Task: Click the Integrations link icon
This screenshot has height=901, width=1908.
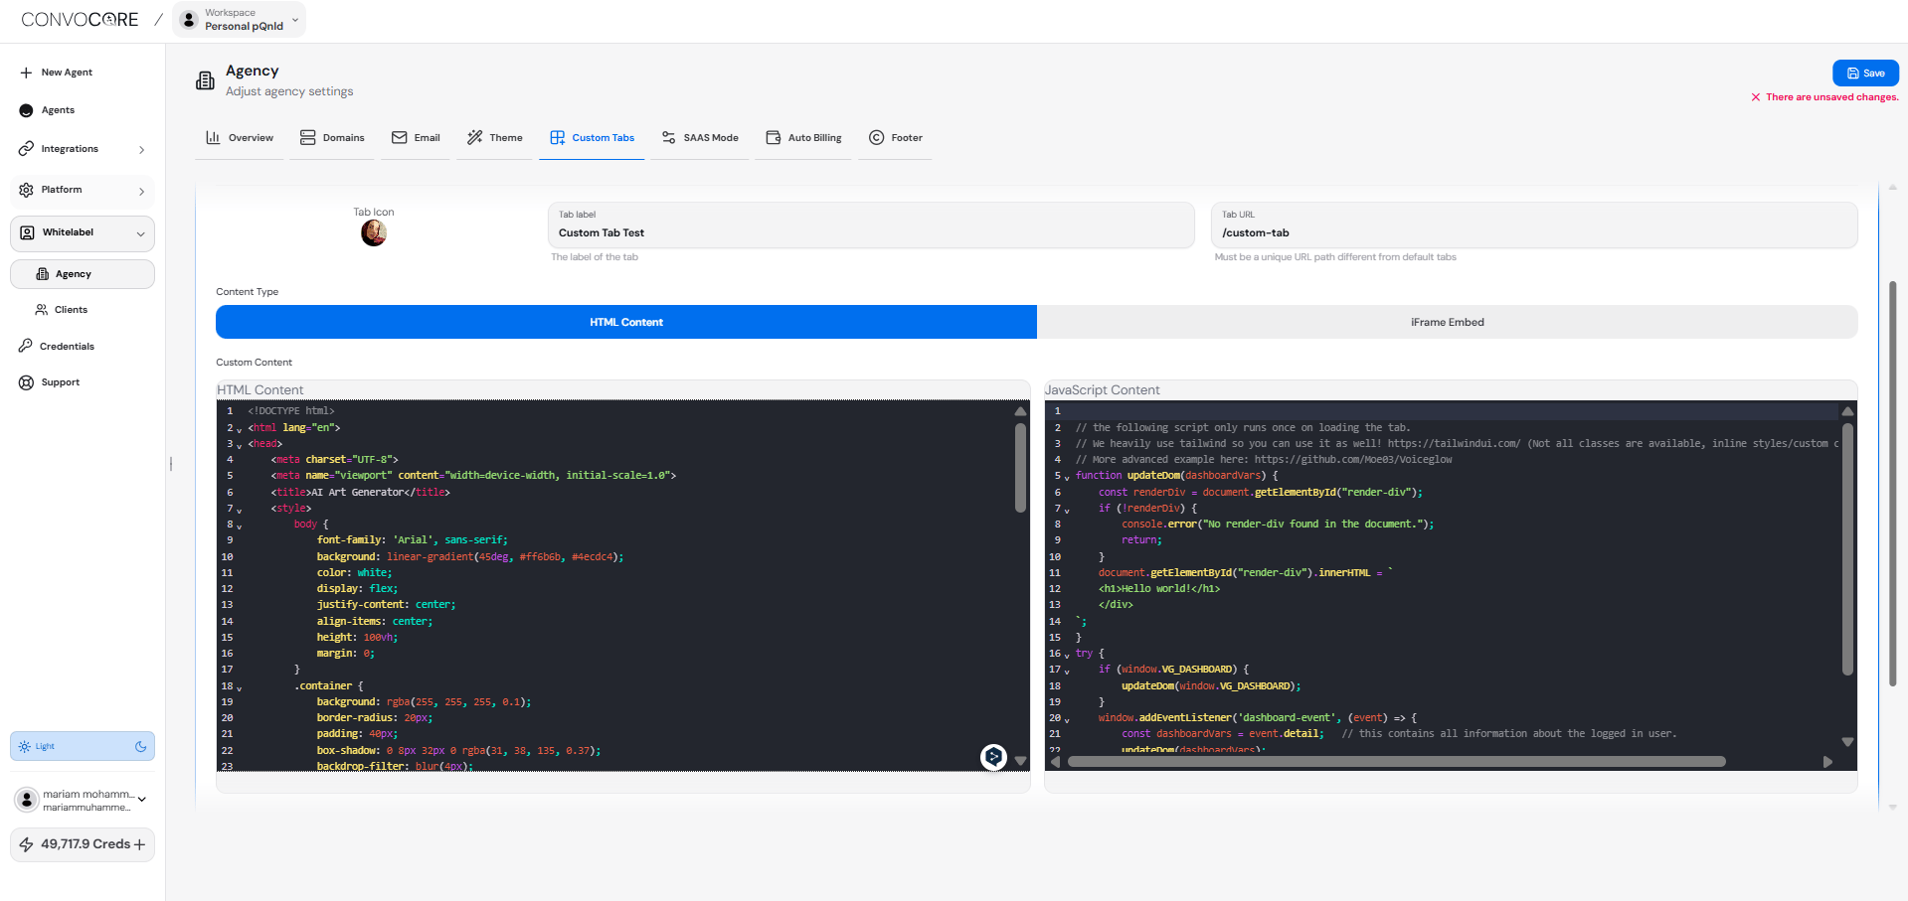Action: tap(26, 149)
